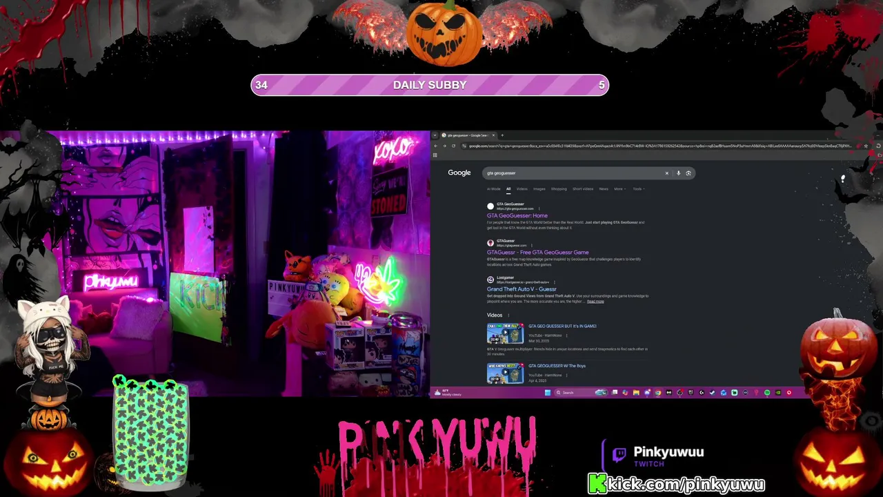Open a new browser tab
883x497 pixels.
pos(502,135)
